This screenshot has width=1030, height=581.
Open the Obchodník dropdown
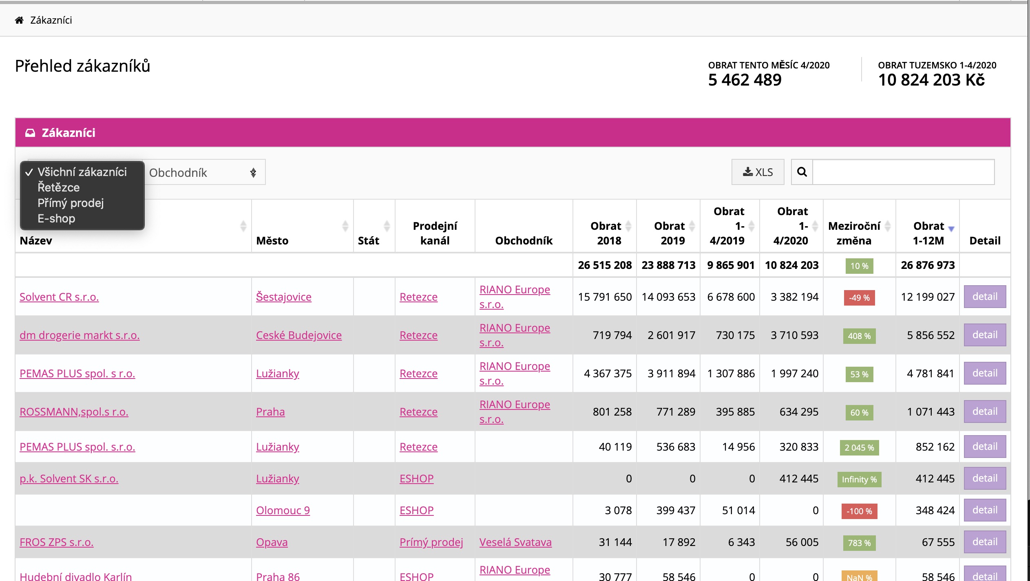pyautogui.click(x=204, y=172)
